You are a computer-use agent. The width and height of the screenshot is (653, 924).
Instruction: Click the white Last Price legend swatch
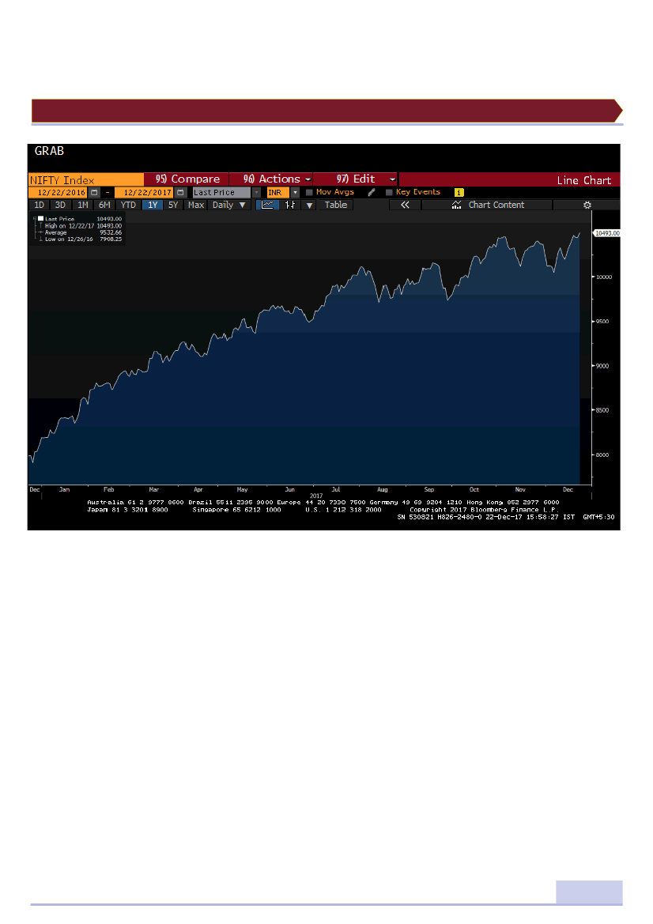pyautogui.click(x=41, y=219)
